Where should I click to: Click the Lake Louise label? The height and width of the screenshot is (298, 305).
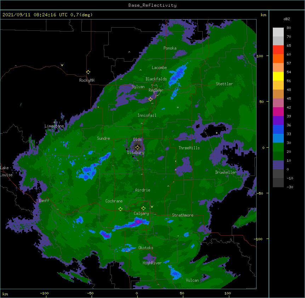coord(6,171)
